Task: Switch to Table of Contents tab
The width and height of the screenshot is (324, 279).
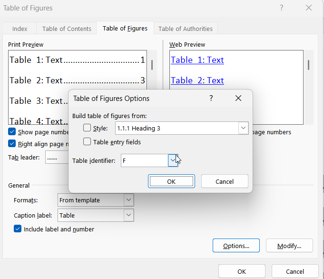Action: click(67, 29)
